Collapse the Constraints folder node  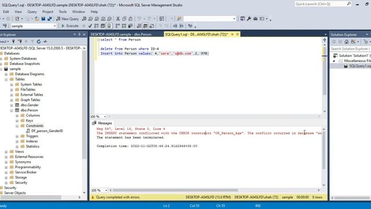(17, 126)
